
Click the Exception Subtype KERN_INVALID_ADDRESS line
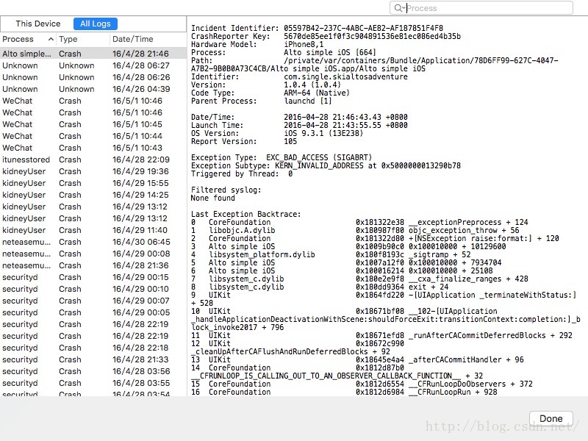click(x=326, y=165)
